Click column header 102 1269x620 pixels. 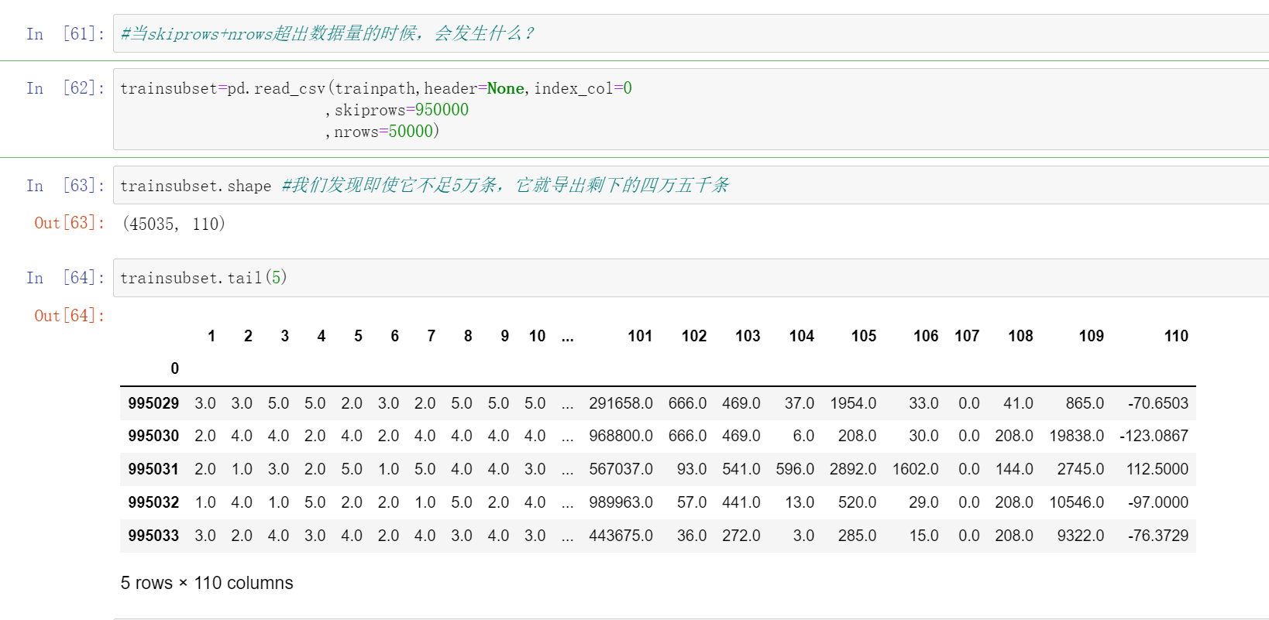tap(694, 336)
